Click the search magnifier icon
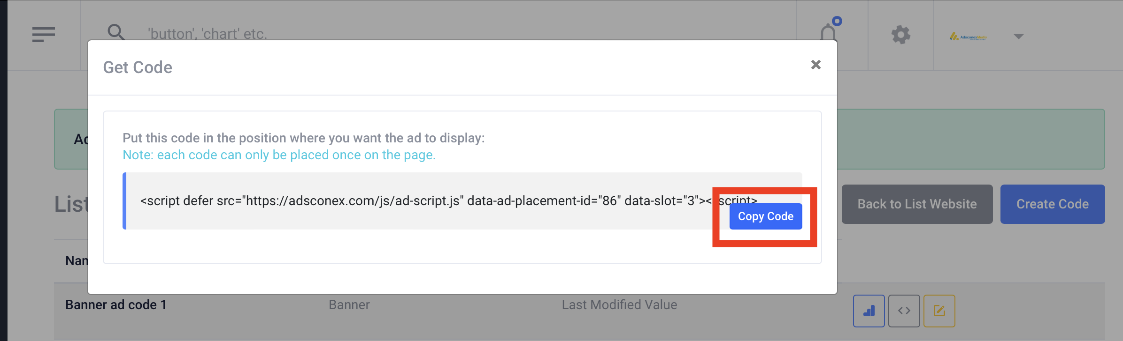Viewport: 1123px width, 341px height. click(x=116, y=32)
